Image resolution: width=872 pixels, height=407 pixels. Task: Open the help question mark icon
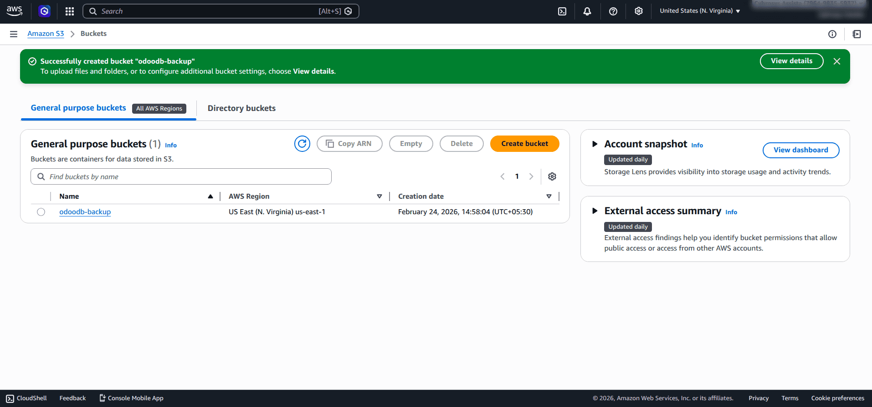pyautogui.click(x=613, y=11)
